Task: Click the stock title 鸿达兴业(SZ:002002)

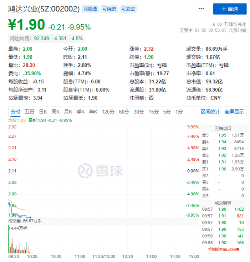Action: pos(44,9)
